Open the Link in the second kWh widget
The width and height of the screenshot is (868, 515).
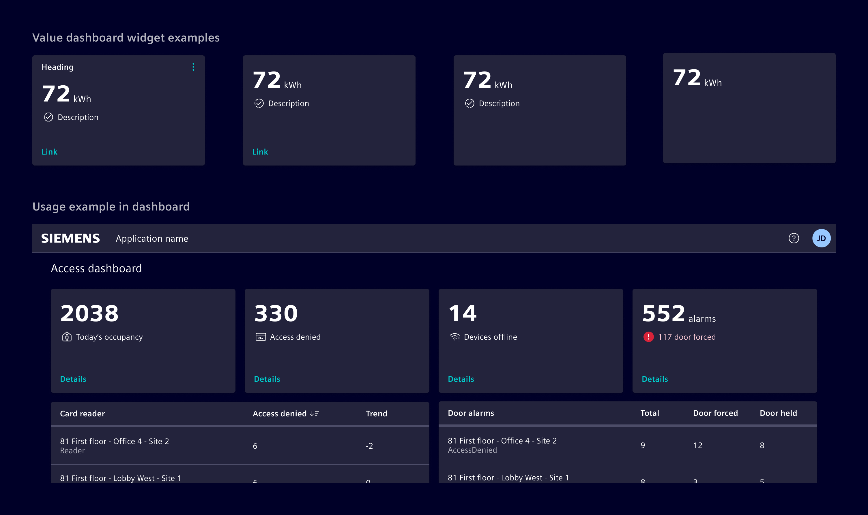260,152
